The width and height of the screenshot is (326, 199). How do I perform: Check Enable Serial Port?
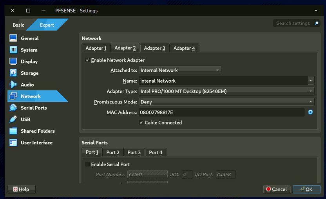click(87, 165)
